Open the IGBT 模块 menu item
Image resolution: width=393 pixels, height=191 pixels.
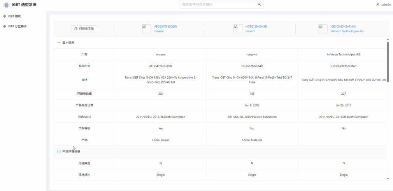(14, 16)
